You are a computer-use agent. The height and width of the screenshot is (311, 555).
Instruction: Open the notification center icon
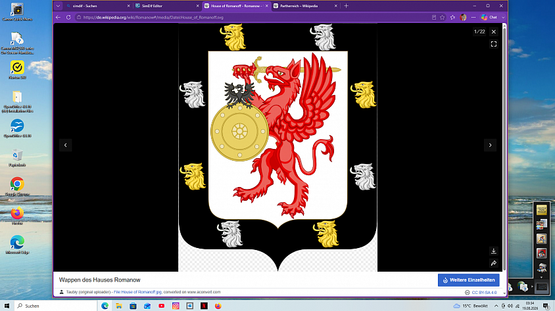click(x=546, y=306)
